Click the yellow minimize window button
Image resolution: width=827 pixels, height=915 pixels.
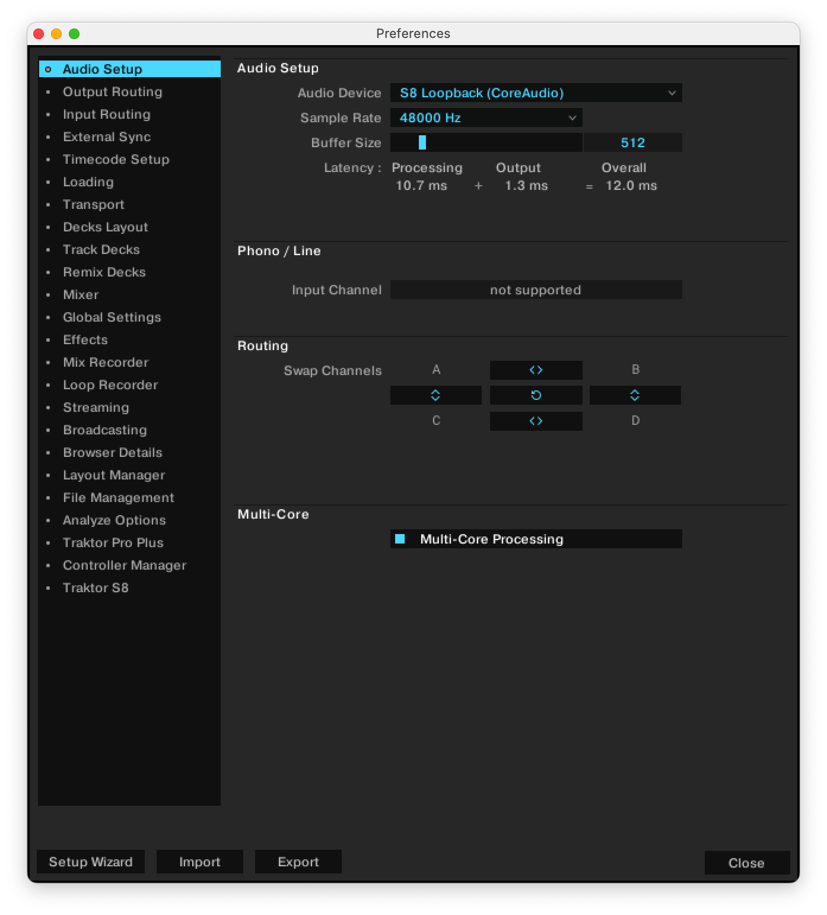tap(56, 34)
